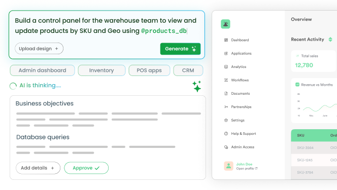The image size is (337, 190).
Task: Click the Help & Support question icon
Action: [x=226, y=134]
